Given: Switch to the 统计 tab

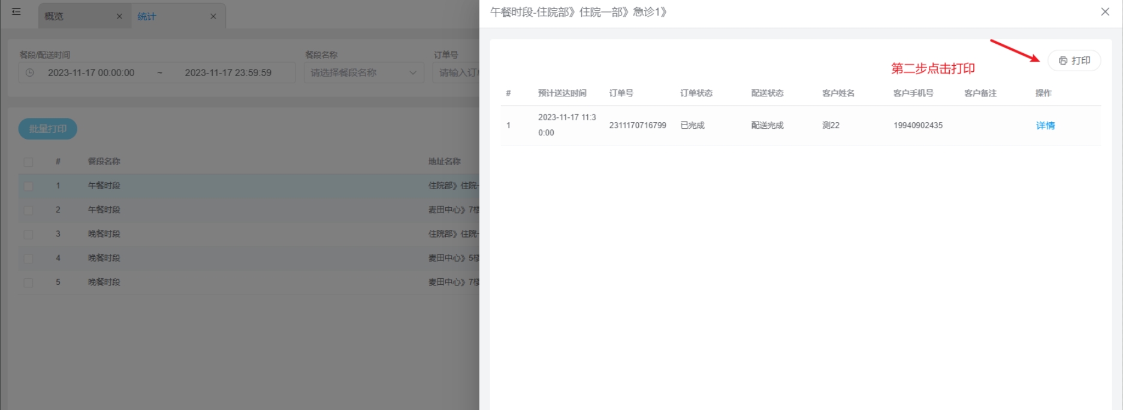Looking at the screenshot, I should (x=147, y=17).
